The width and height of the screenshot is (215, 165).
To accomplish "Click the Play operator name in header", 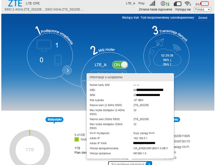I will 141,3.
